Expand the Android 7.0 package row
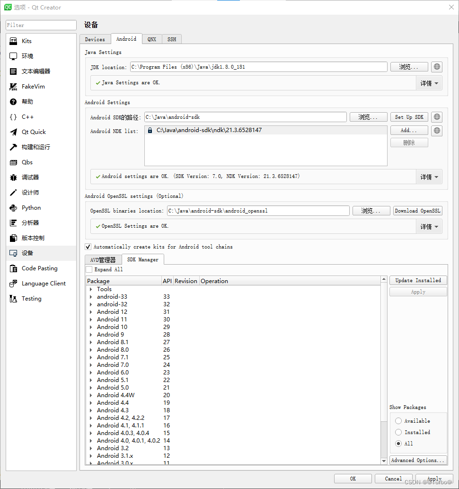 91,365
